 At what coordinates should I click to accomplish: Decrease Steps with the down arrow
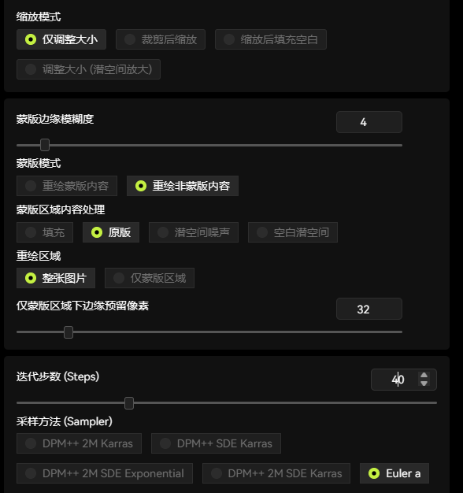tap(424, 383)
